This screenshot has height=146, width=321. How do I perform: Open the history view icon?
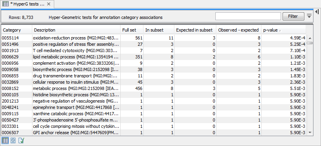click(x=13, y=140)
